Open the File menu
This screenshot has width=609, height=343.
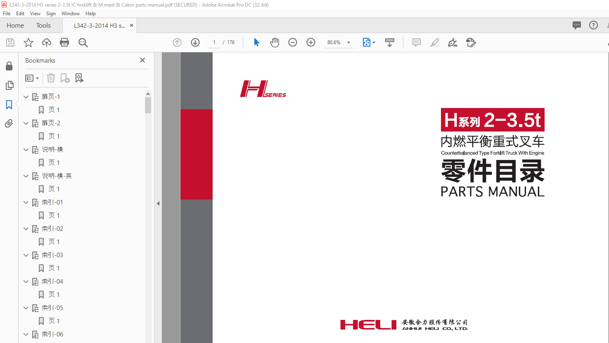[x=7, y=14]
